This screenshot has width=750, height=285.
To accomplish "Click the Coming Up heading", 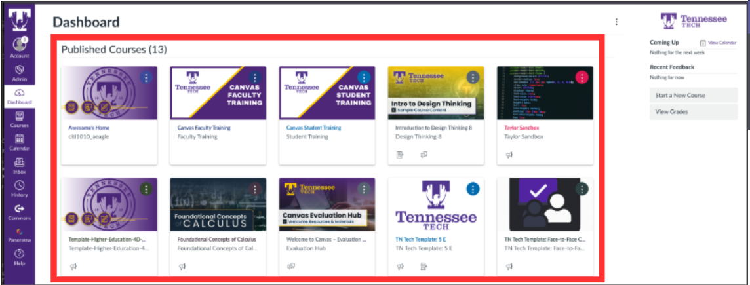I will (x=664, y=43).
